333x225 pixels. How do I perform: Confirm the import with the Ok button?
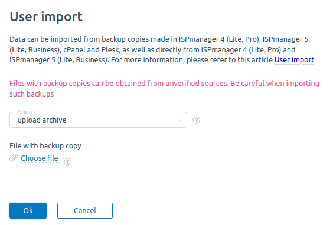click(28, 210)
